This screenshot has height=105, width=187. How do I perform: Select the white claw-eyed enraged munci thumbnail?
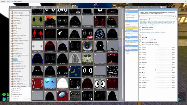pos(63,34)
